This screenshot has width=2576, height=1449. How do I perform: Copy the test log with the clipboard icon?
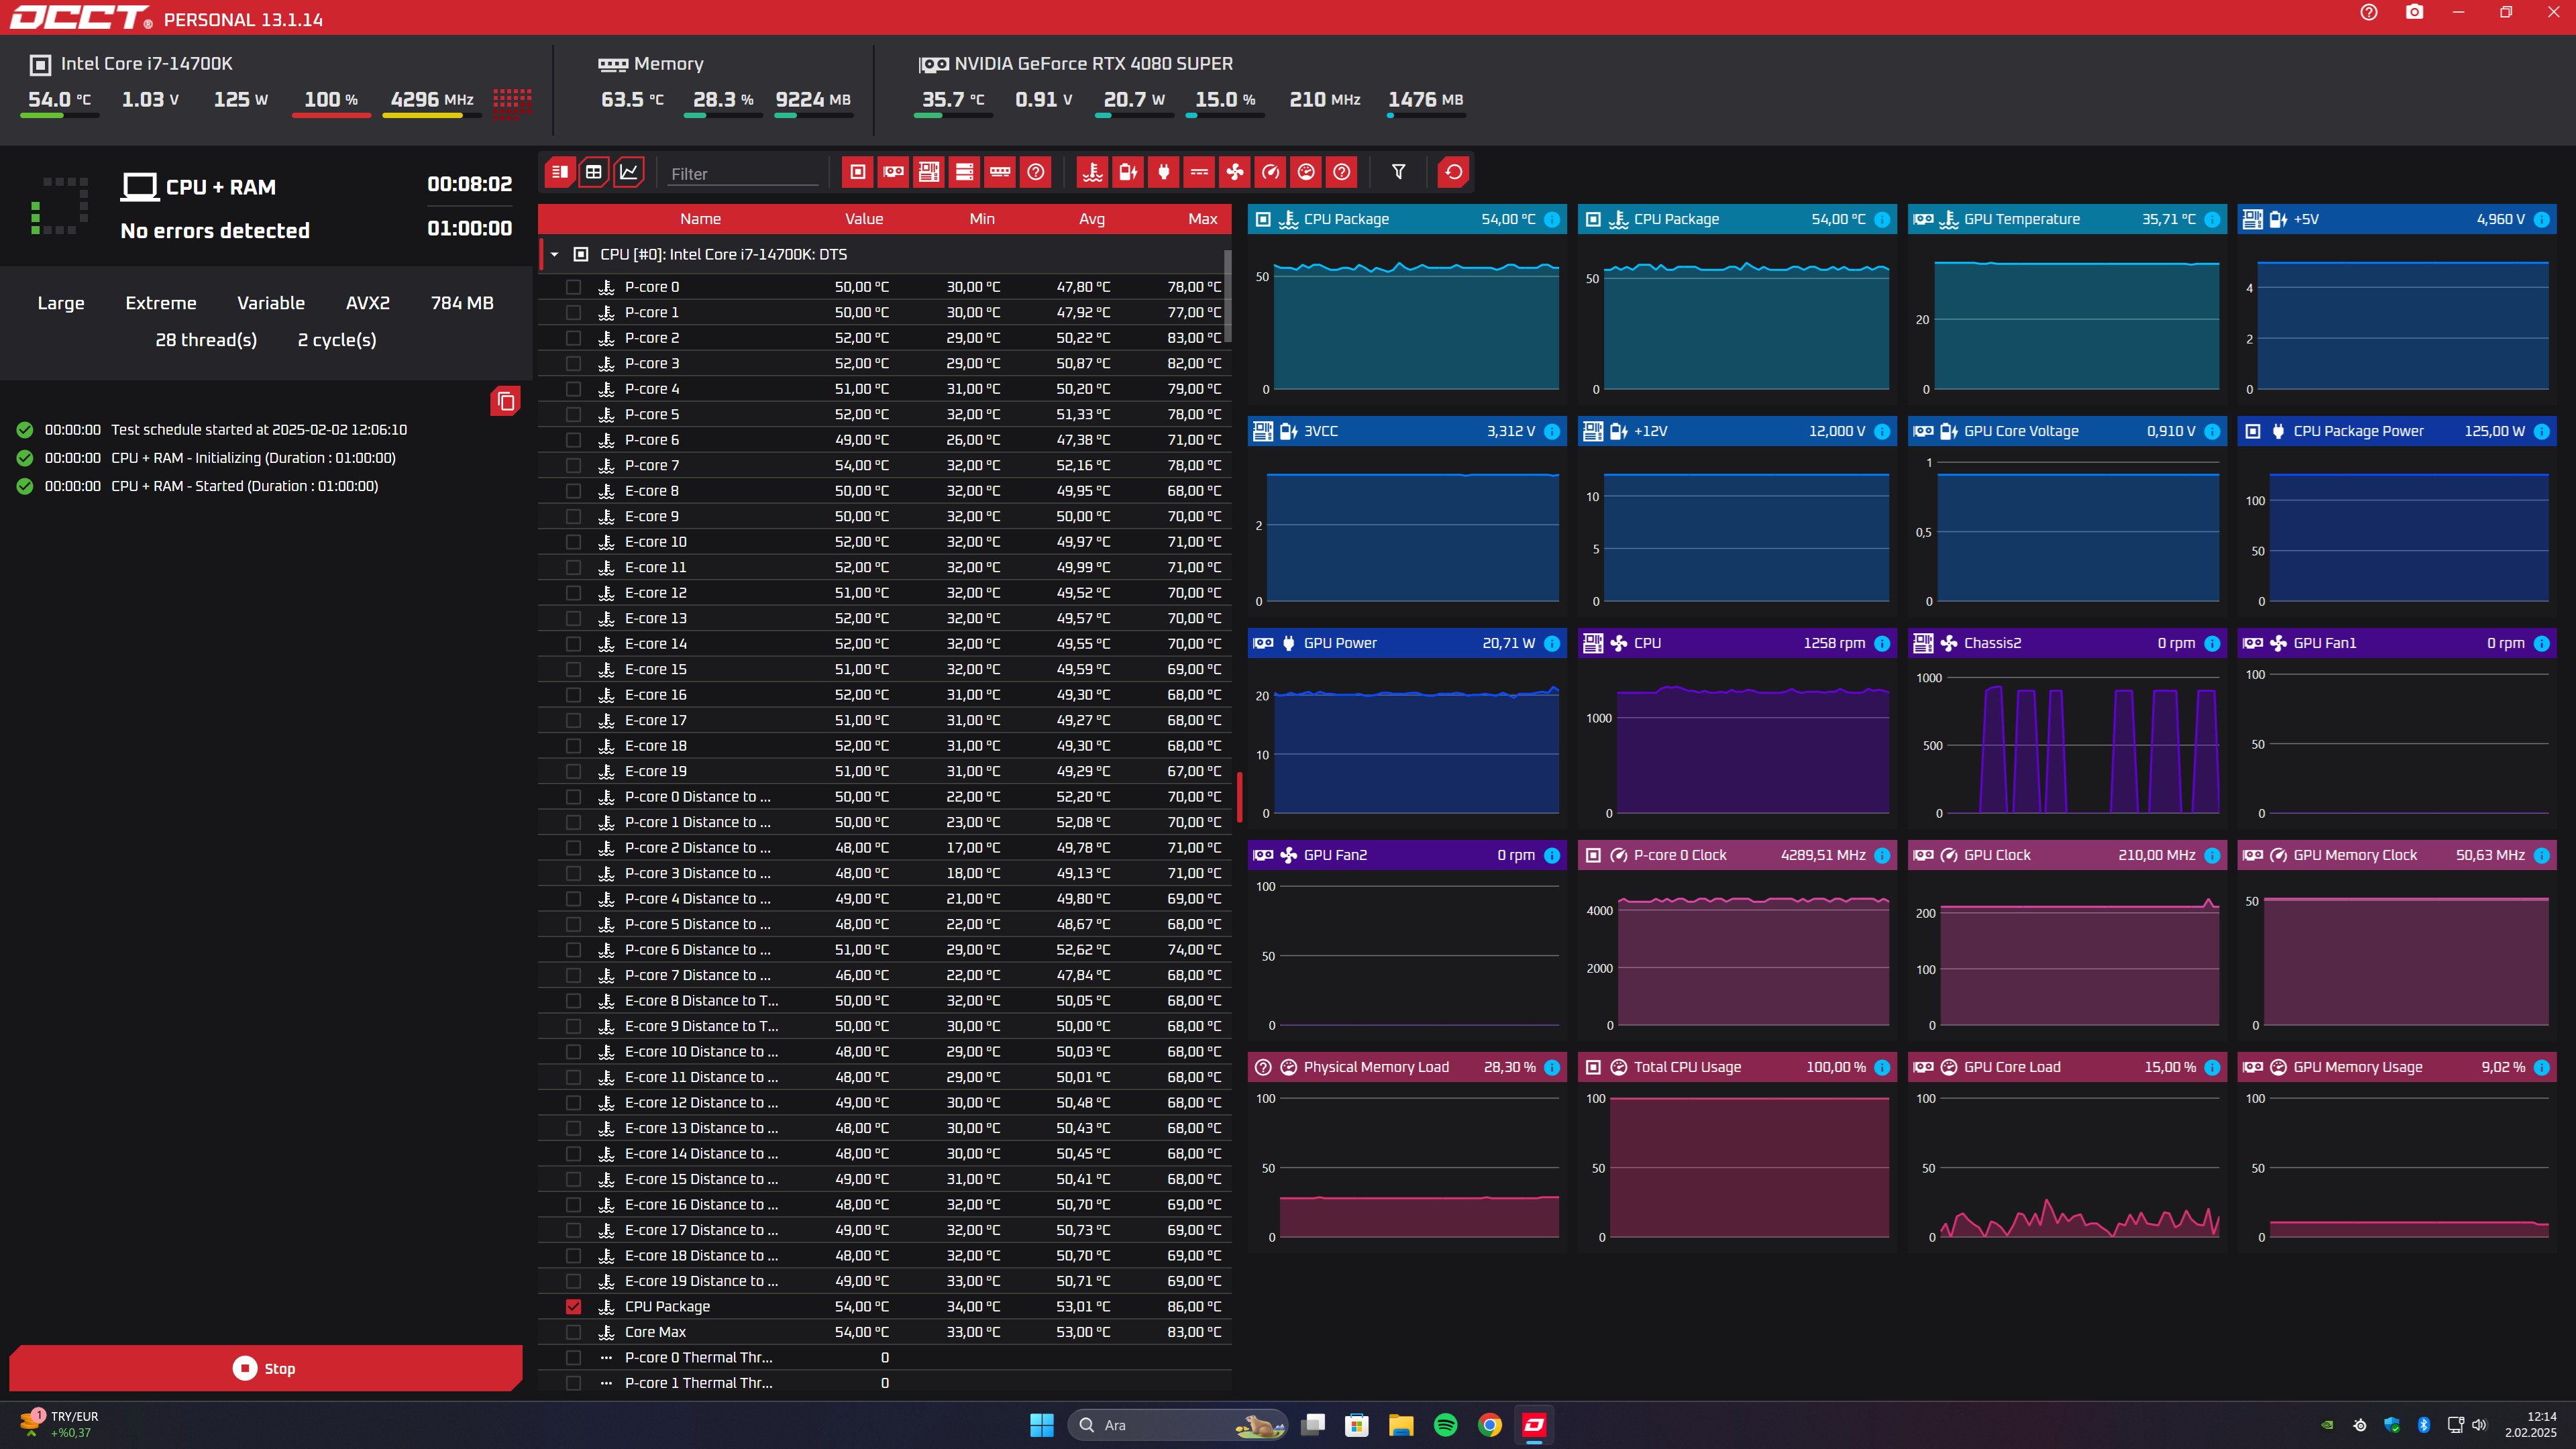point(505,401)
